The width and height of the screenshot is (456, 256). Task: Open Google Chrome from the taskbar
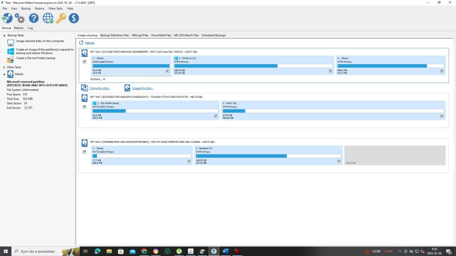[x=144, y=251]
